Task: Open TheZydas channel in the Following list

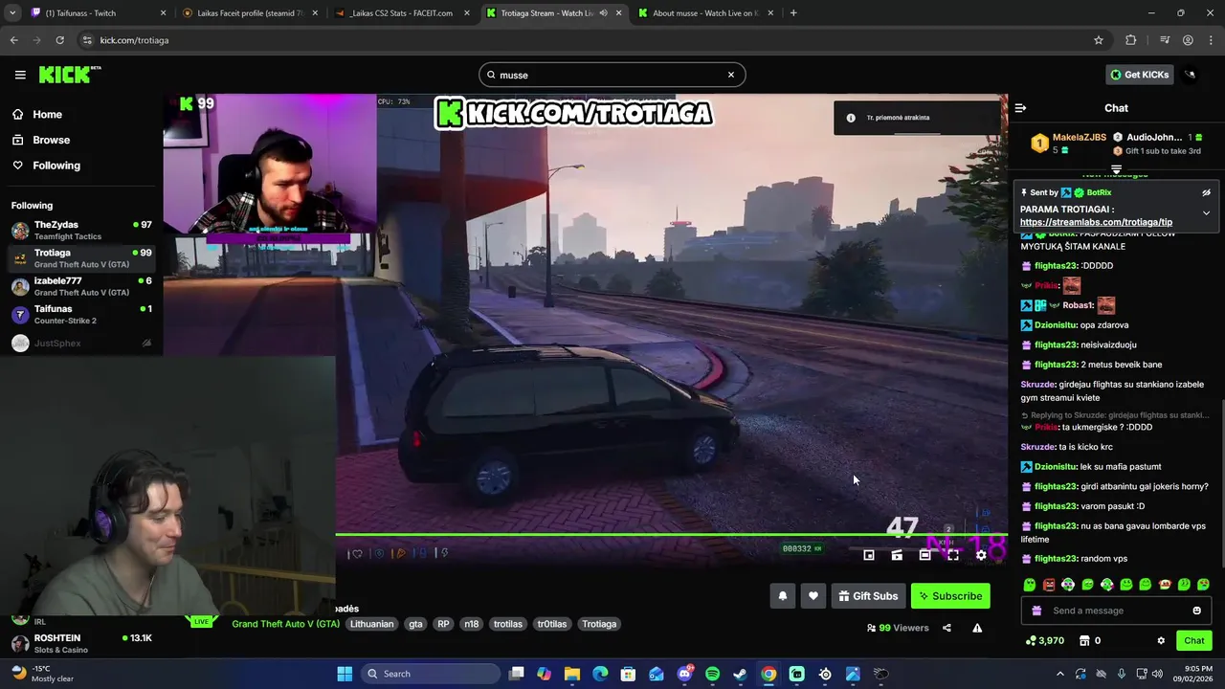Action: 81,230
